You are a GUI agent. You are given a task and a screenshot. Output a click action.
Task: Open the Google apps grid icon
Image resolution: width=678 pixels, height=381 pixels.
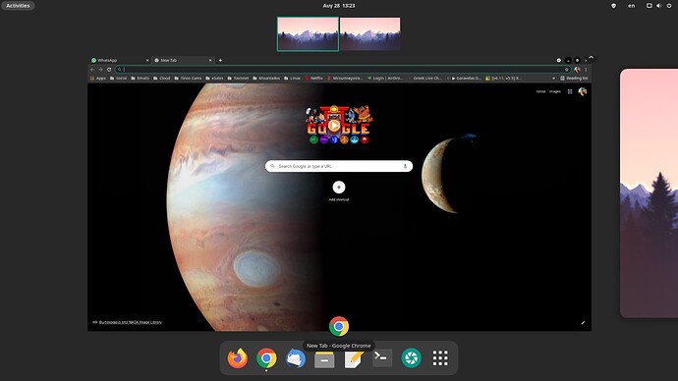[x=570, y=91]
